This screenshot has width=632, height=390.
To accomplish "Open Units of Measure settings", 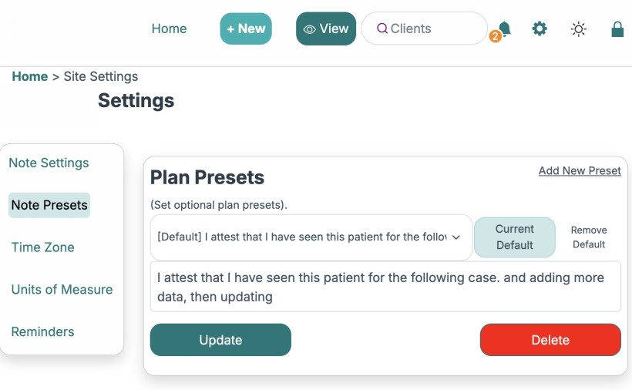I will point(62,290).
